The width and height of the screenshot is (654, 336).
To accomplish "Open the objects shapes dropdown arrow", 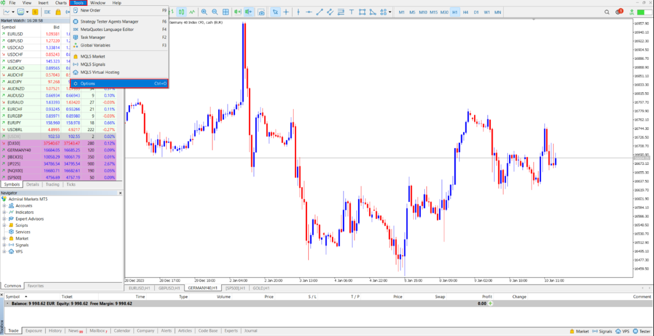I will coord(390,12).
